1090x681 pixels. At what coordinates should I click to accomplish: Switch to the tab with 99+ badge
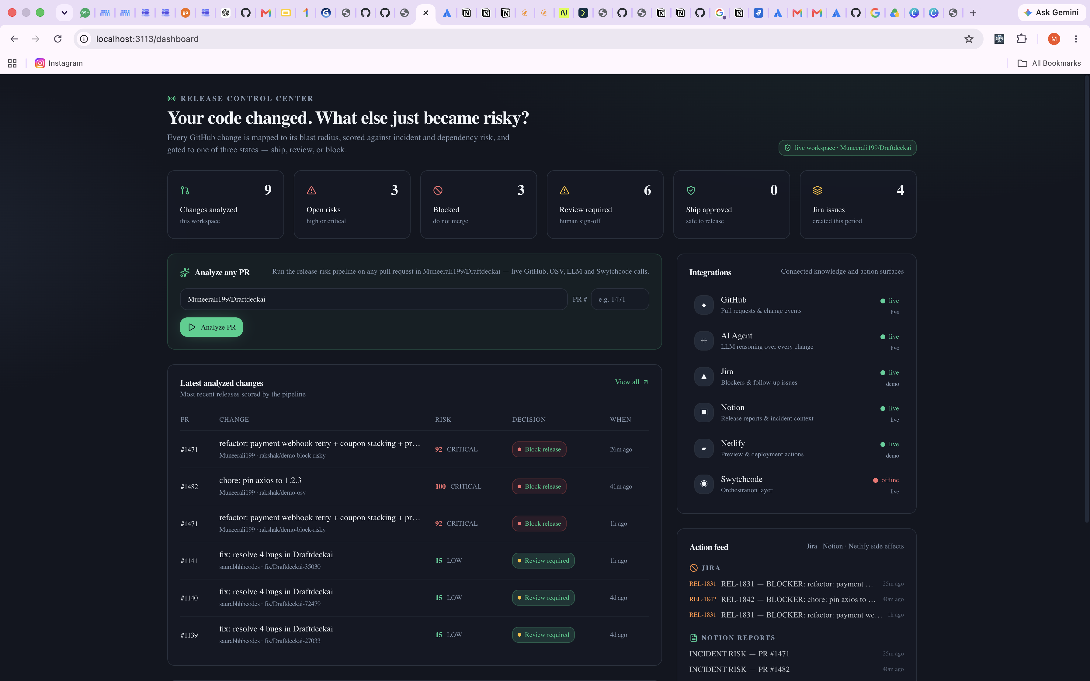coord(85,12)
